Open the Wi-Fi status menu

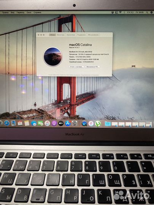[120, 12]
